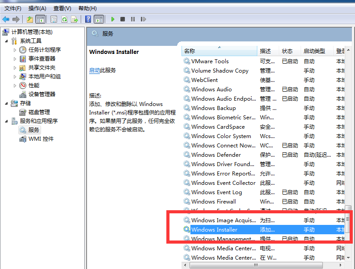Expand the 事件查看器 node

point(15,59)
